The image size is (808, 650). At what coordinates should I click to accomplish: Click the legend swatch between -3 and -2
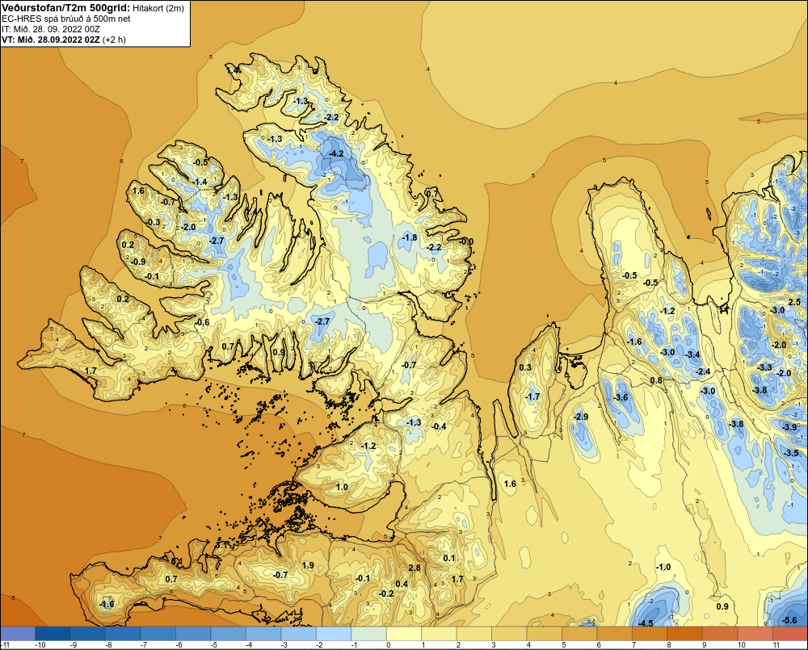[x=298, y=634]
